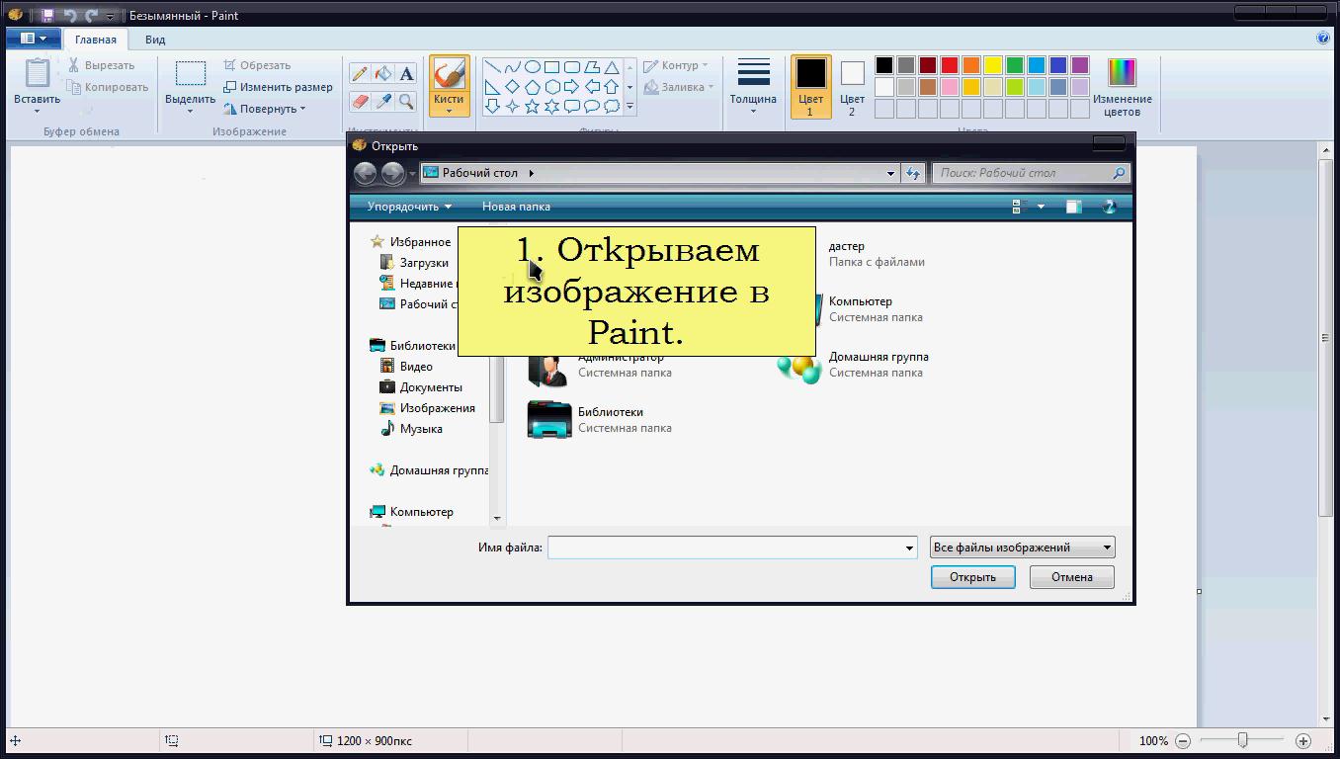Click the zoom slider handle in status bar

tap(1243, 740)
